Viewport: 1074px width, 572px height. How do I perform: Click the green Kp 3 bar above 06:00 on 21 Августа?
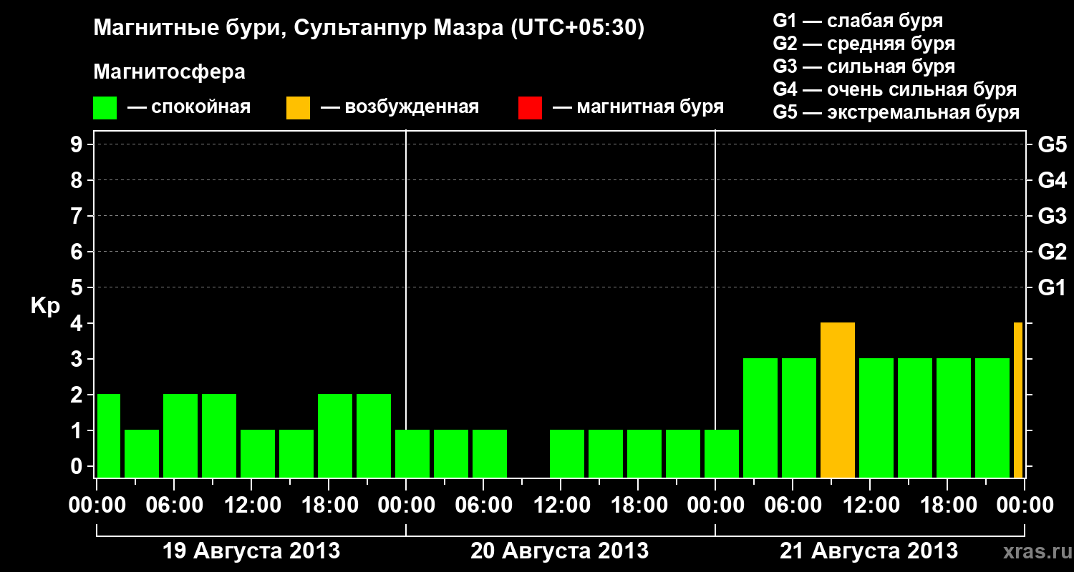coord(799,418)
